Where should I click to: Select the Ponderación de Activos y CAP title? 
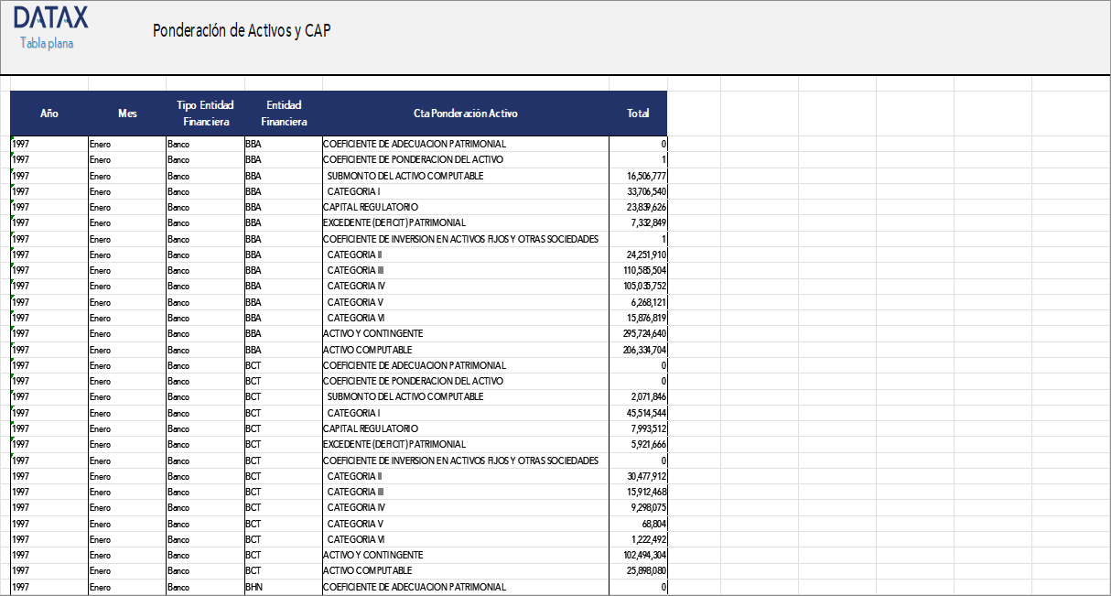pos(242,30)
